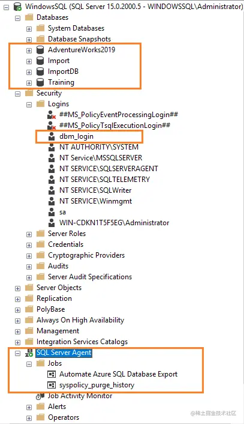Screen dimensions: 244x424
Task: Expand the Training database node
Action: point(29,83)
